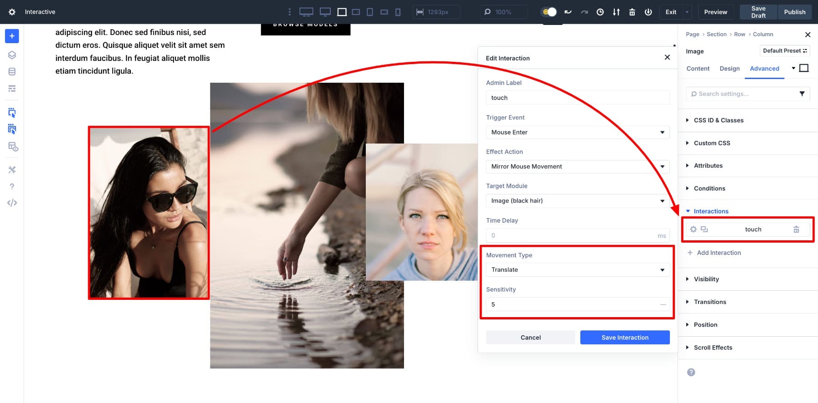Screen dimensions: 818x403
Task: Expand the Scroll Effects section
Action: coord(713,348)
